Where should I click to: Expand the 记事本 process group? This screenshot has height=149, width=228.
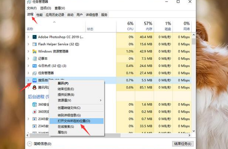(28, 59)
